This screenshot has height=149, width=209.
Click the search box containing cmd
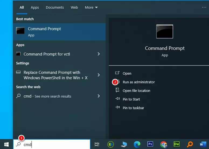[x=52, y=144]
